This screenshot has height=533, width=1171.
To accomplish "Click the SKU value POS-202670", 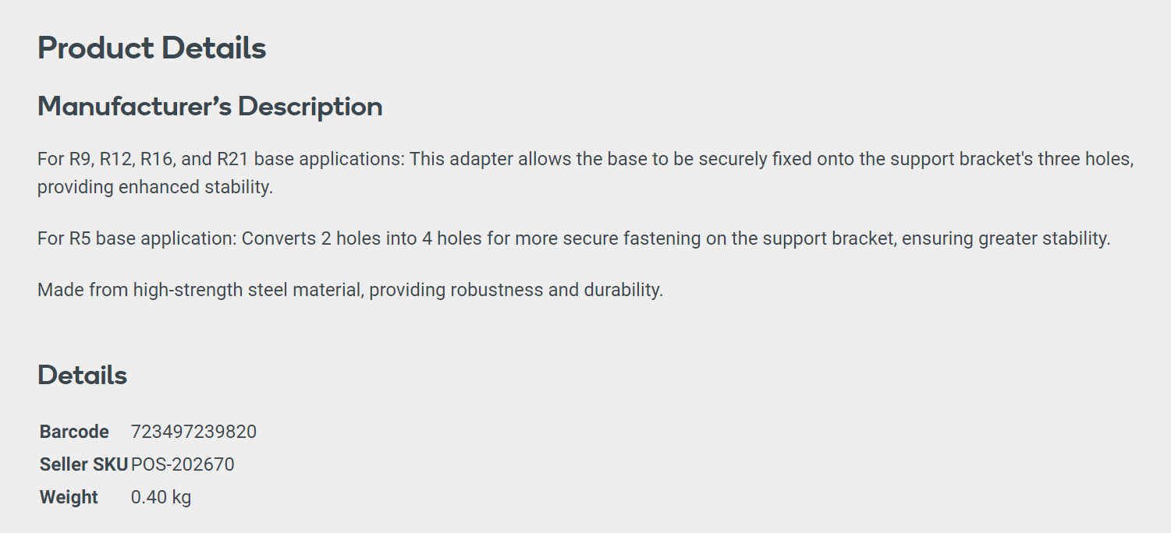I will click(183, 464).
